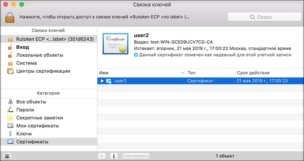Show Мои сертификаты category
This screenshot has height=161, width=304.
[49, 126]
